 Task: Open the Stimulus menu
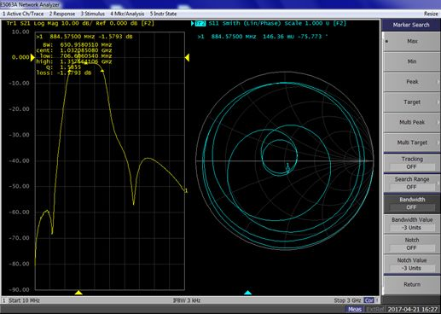point(93,14)
